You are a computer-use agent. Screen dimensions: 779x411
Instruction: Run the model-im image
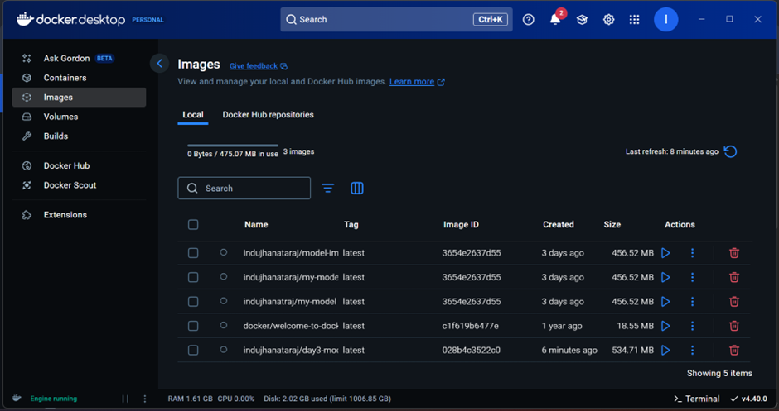665,253
